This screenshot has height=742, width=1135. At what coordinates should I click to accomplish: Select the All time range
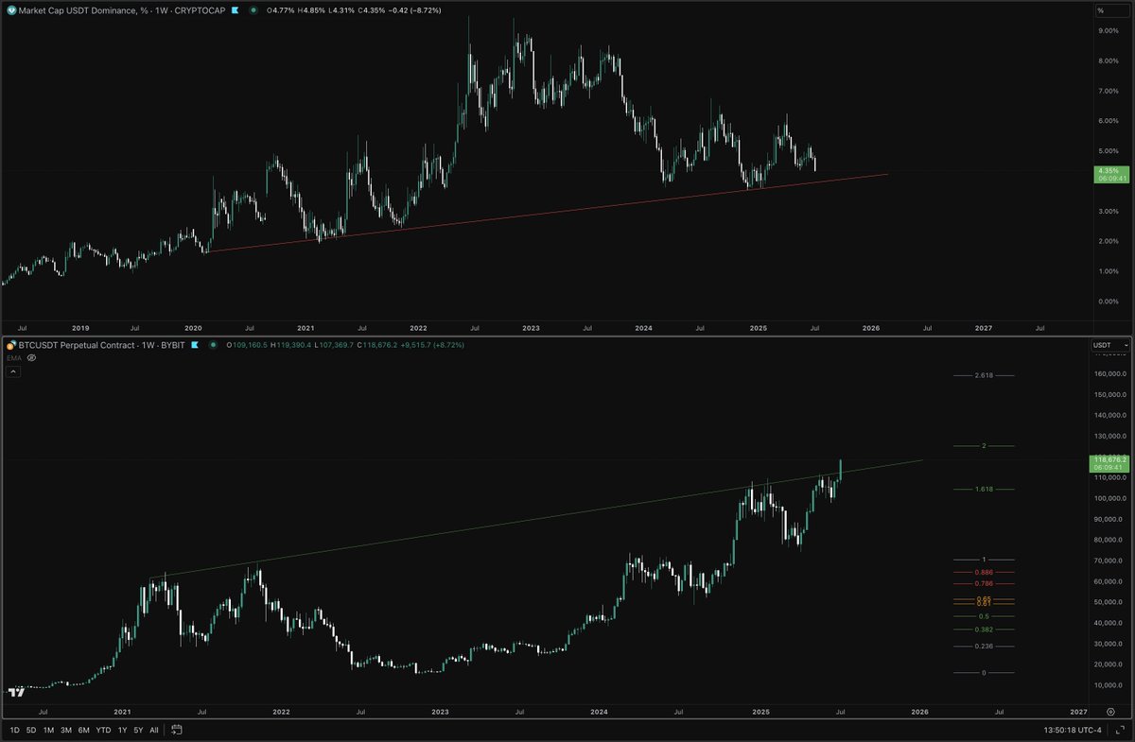[x=154, y=730]
